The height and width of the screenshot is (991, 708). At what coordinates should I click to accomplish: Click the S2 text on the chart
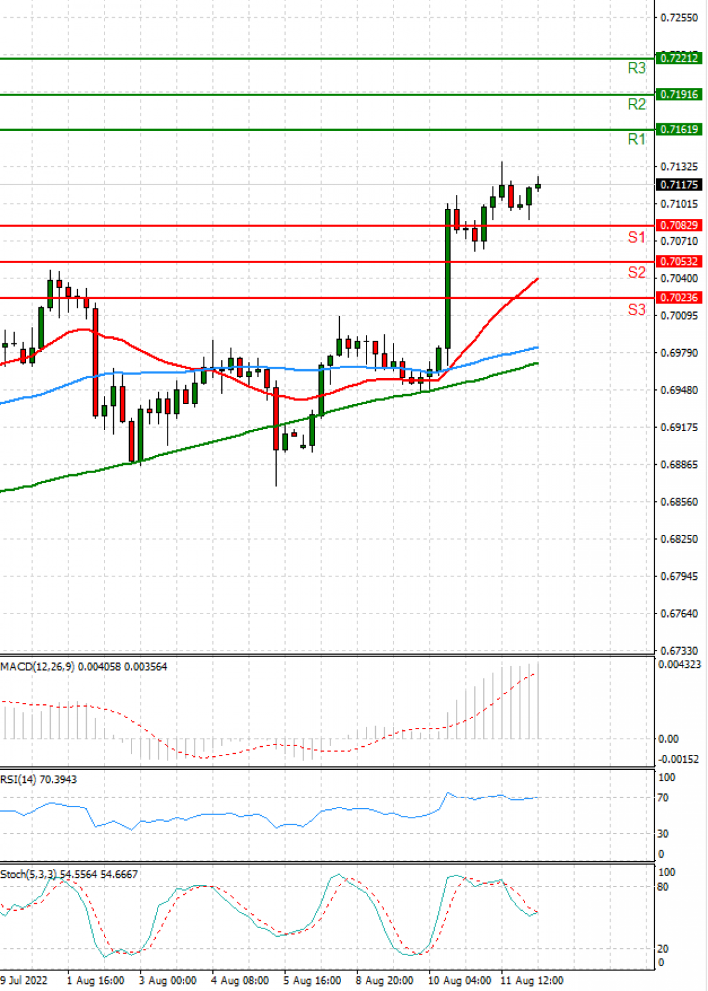point(637,273)
